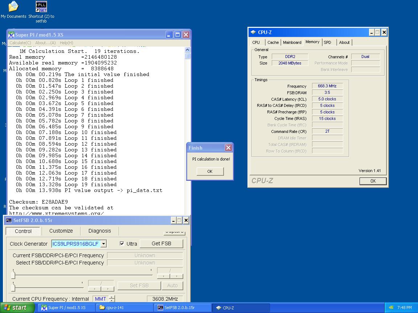The image size is (418, 313).
Task: Minimize the CPU-Z window
Action: pos(372,33)
